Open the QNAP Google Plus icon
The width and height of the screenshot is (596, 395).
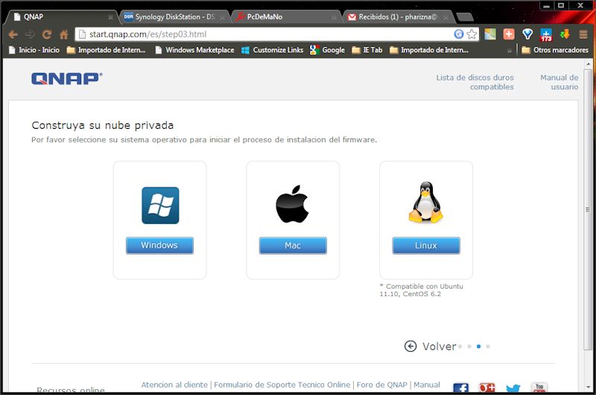coord(487,388)
